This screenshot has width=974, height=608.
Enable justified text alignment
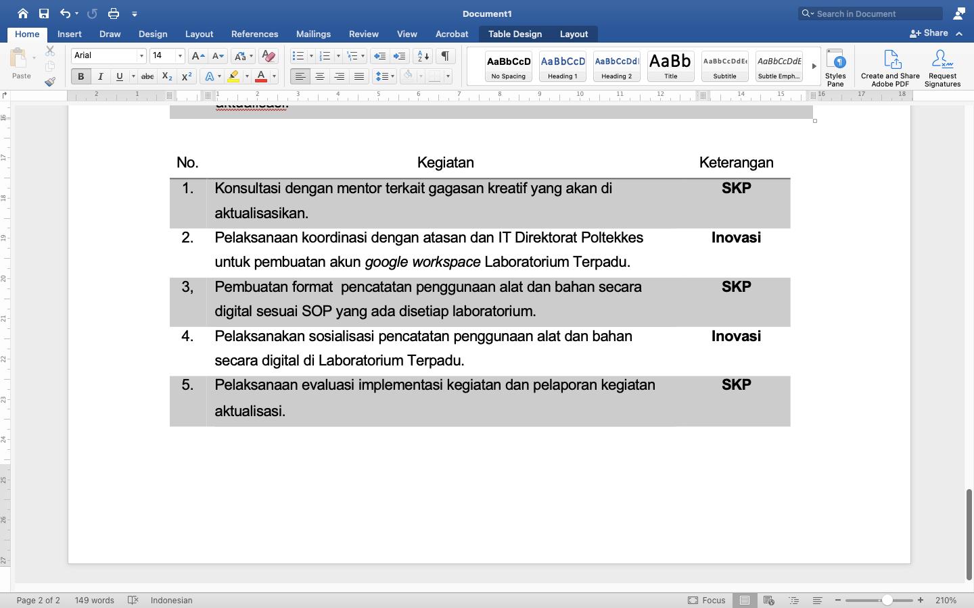(358, 76)
